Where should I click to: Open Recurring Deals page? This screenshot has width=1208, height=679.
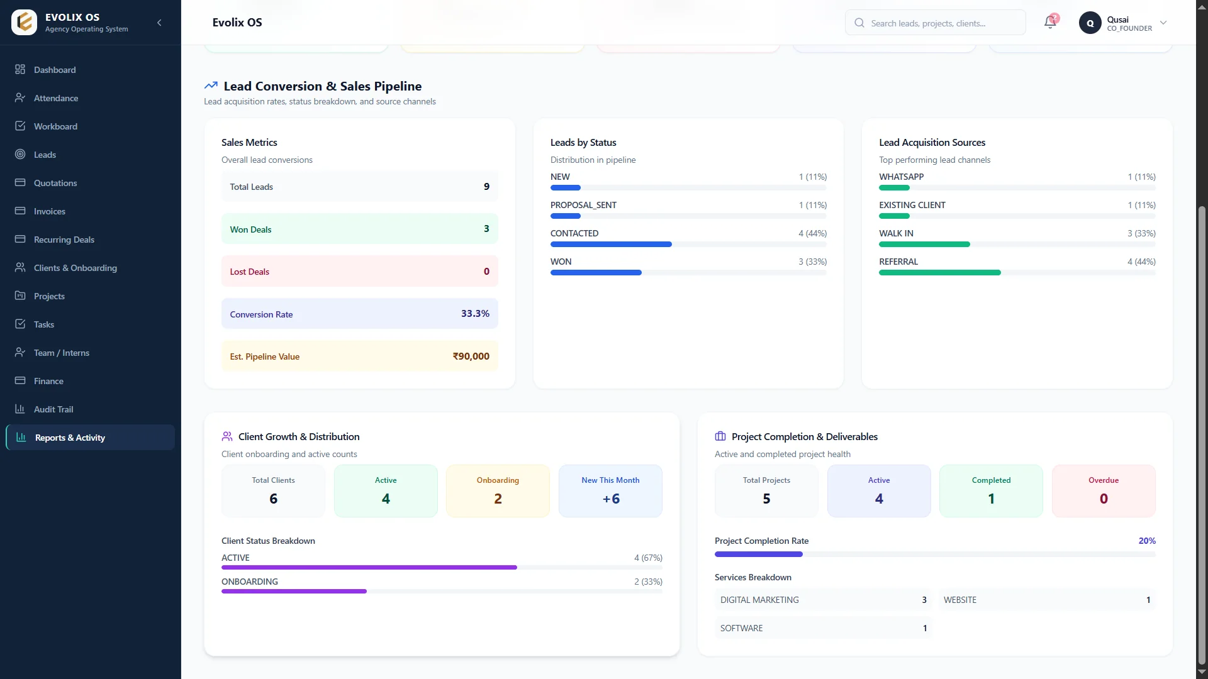(x=90, y=239)
